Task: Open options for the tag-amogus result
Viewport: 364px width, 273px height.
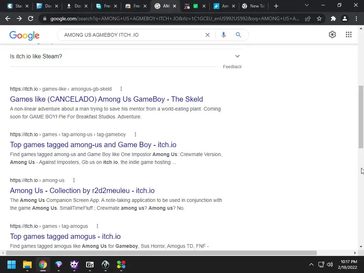Action: (97, 226)
